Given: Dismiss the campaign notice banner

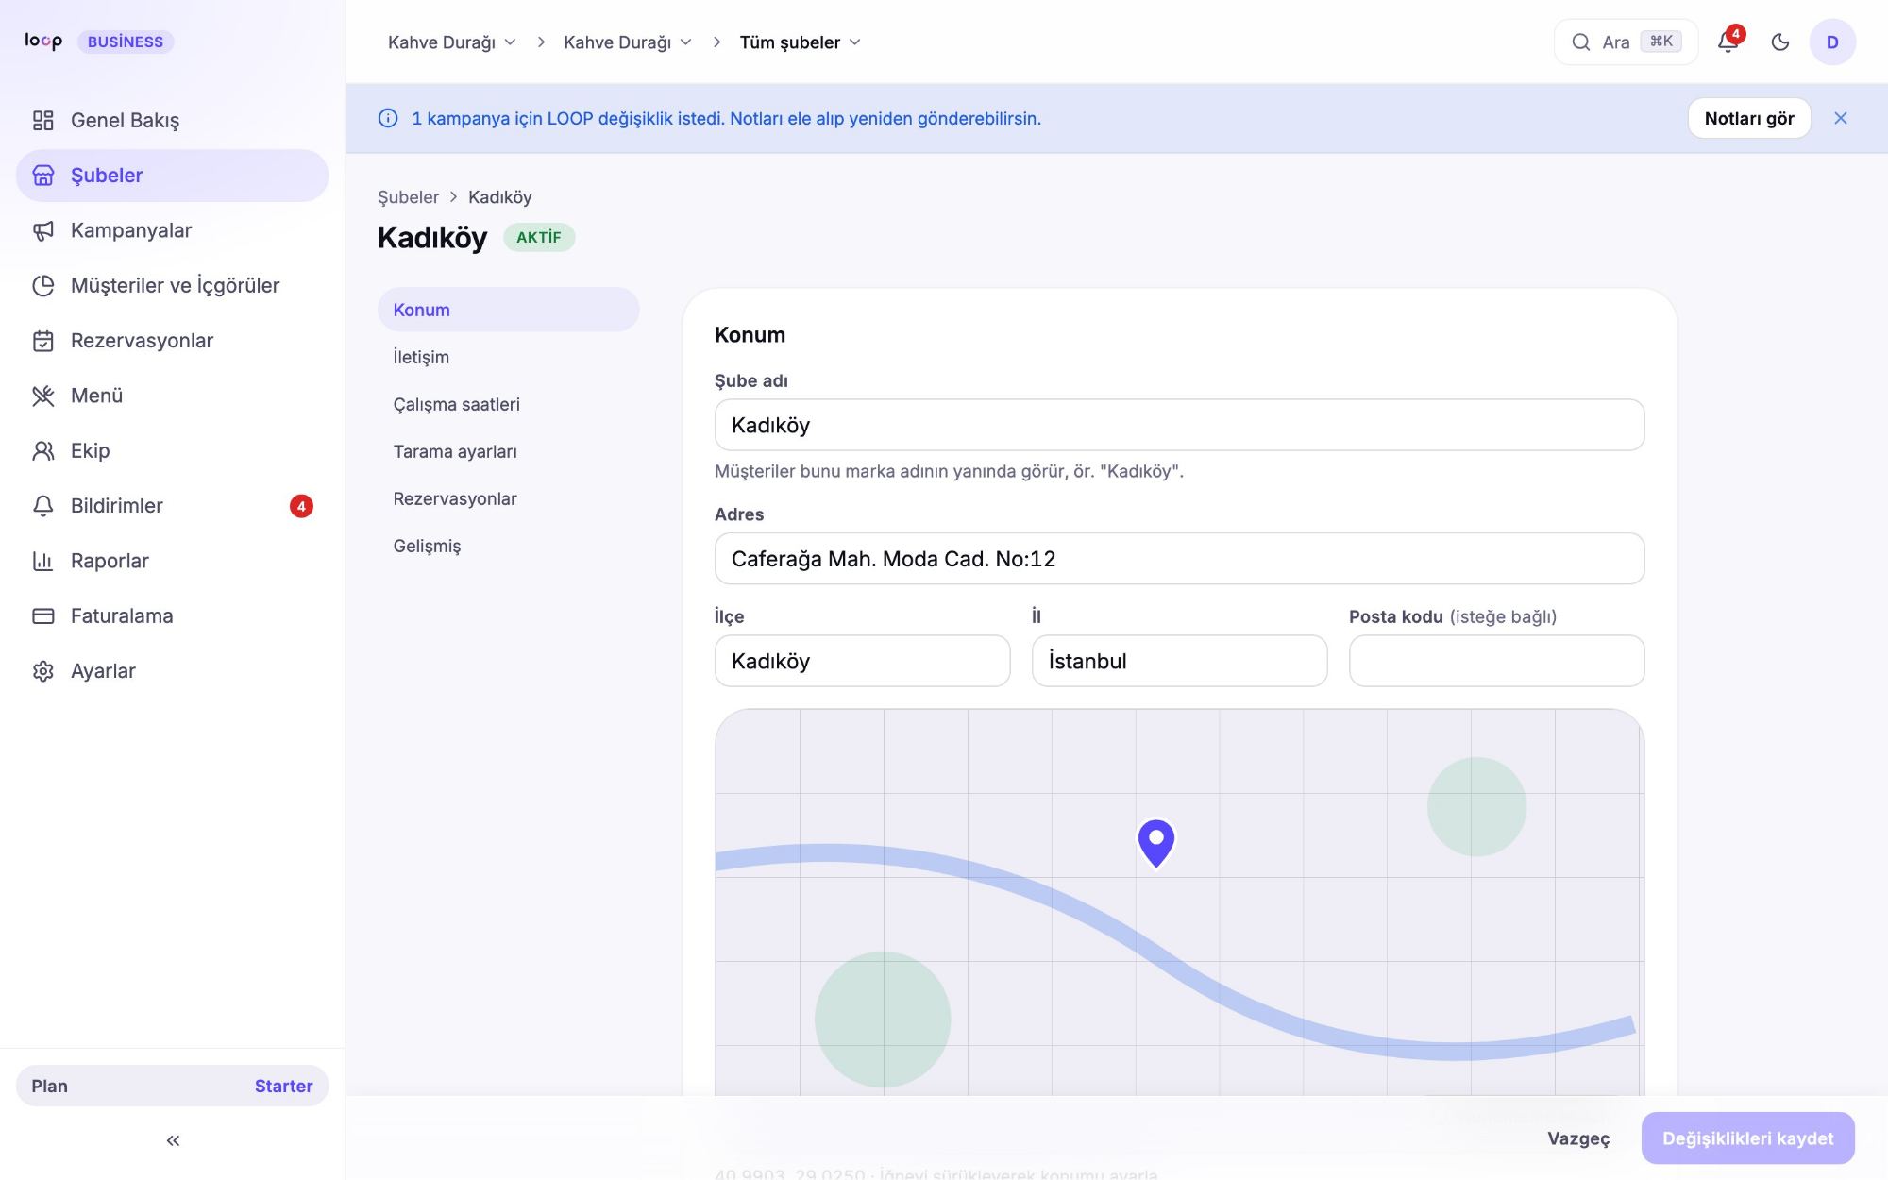Looking at the screenshot, I should click(x=1841, y=118).
